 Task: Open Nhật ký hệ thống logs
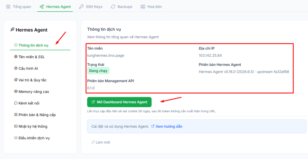click(x=40, y=126)
